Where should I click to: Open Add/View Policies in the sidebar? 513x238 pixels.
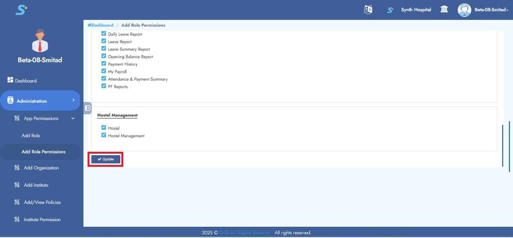pos(42,202)
